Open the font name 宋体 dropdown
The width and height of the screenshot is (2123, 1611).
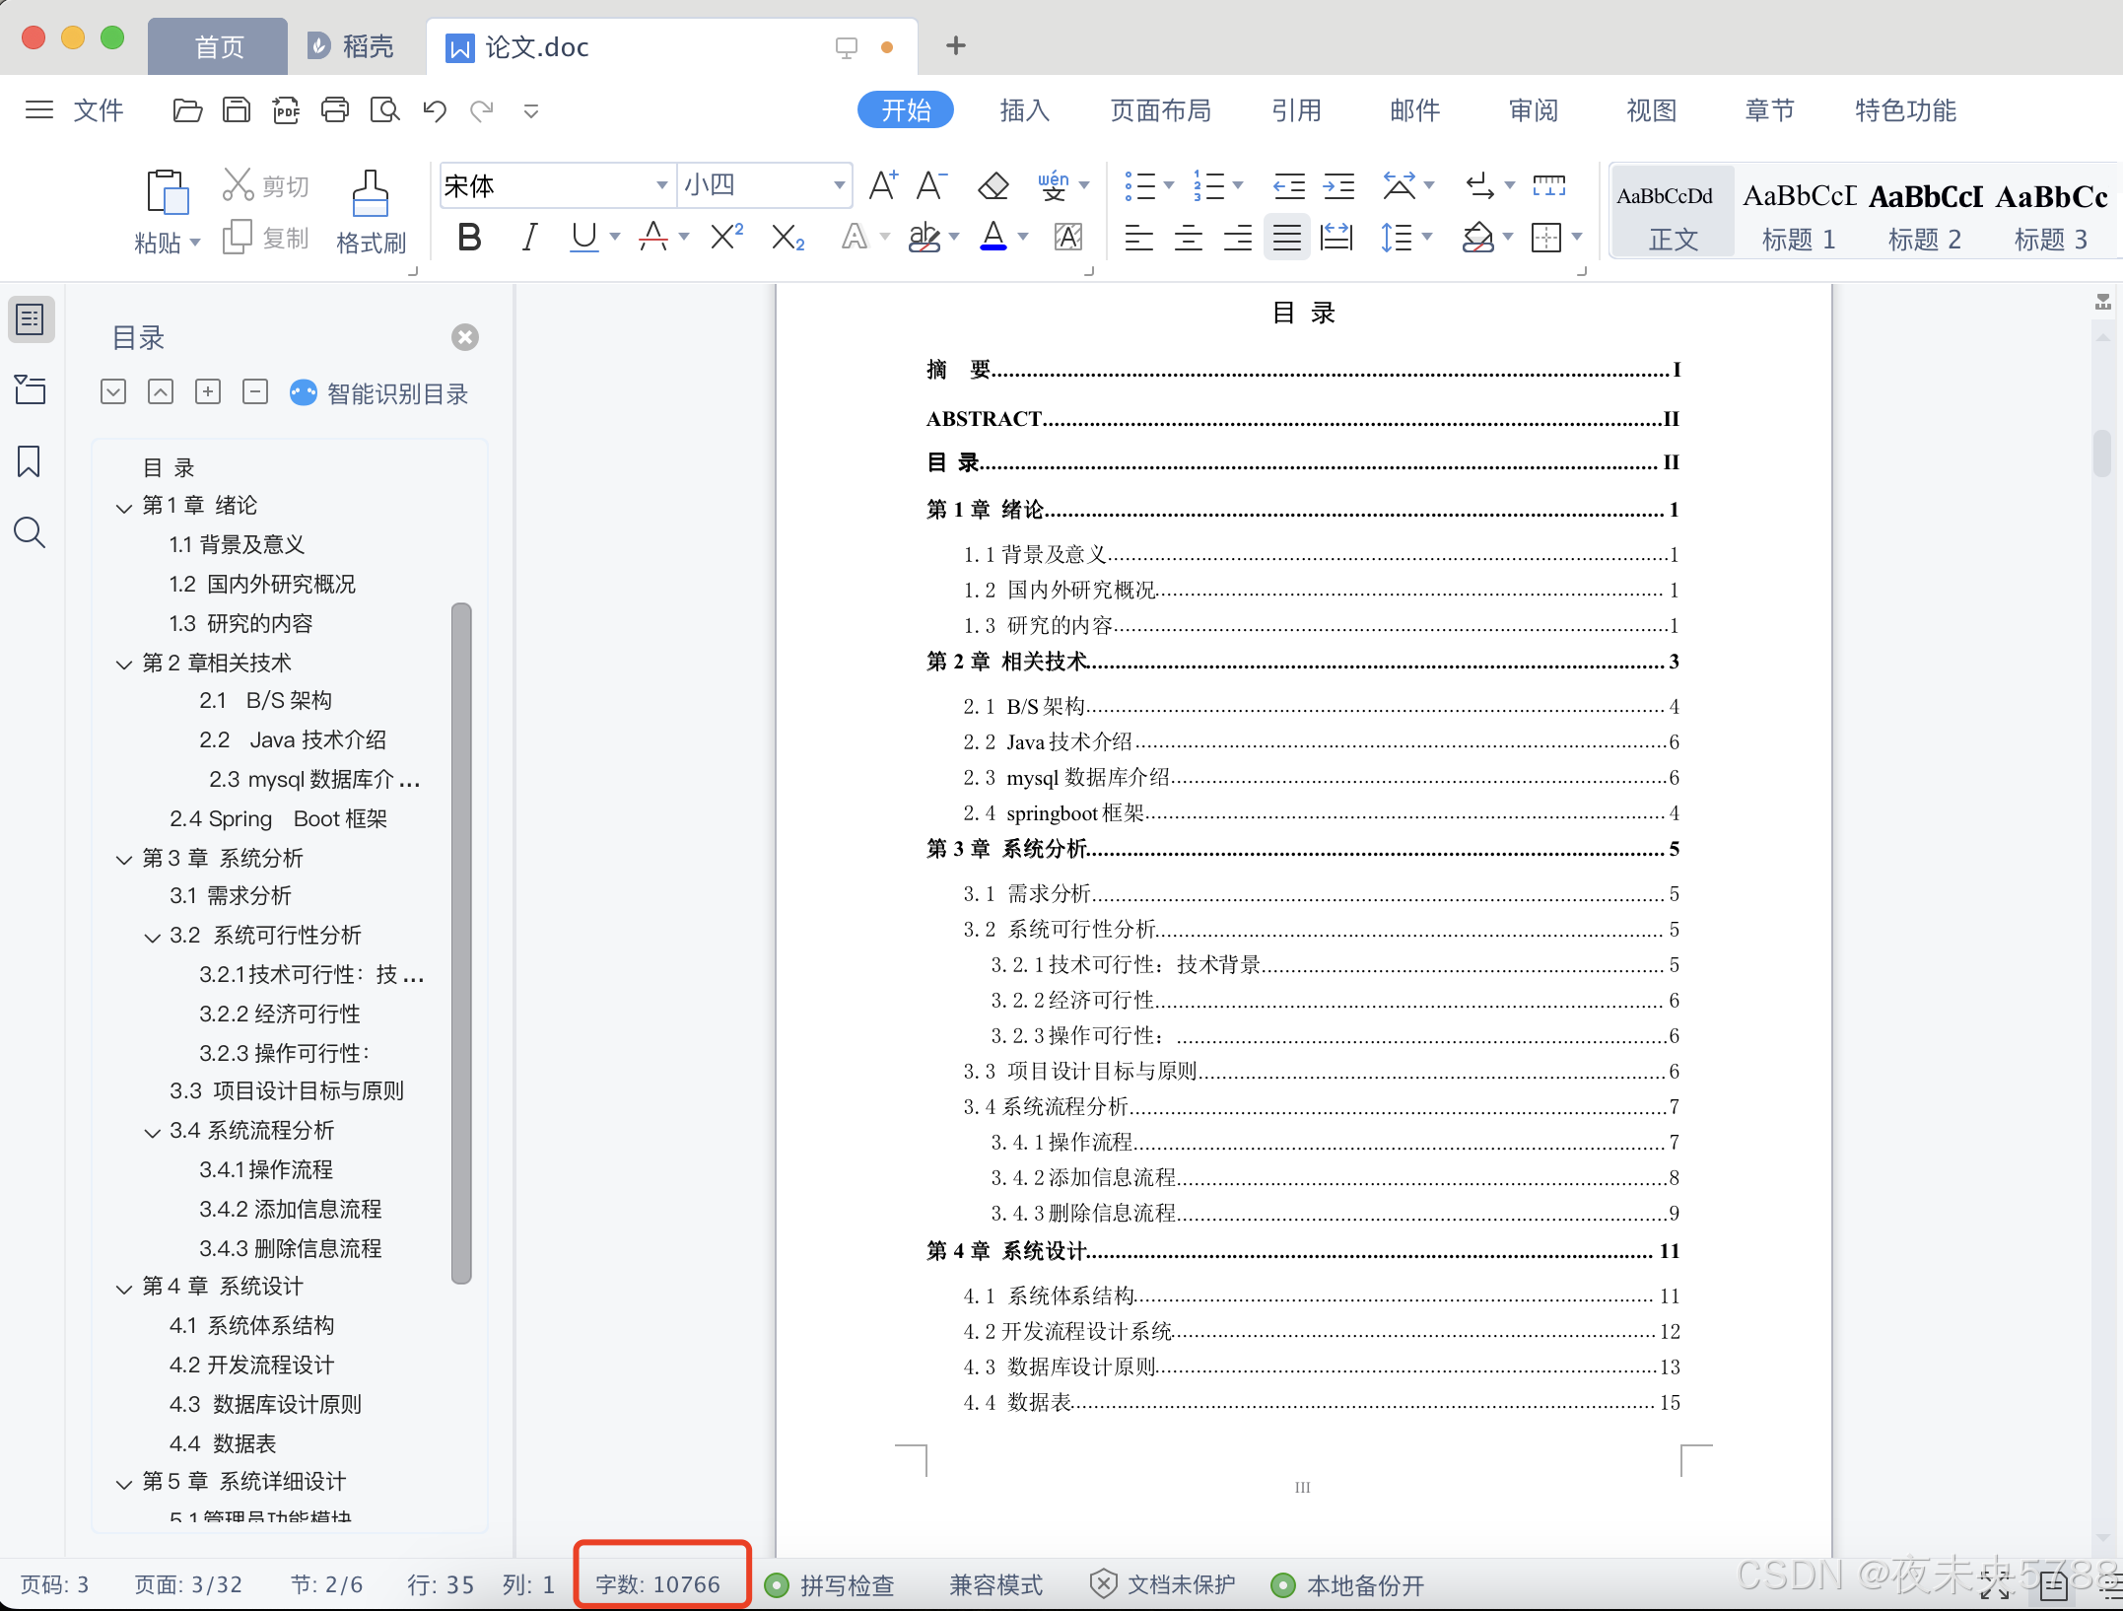661,185
